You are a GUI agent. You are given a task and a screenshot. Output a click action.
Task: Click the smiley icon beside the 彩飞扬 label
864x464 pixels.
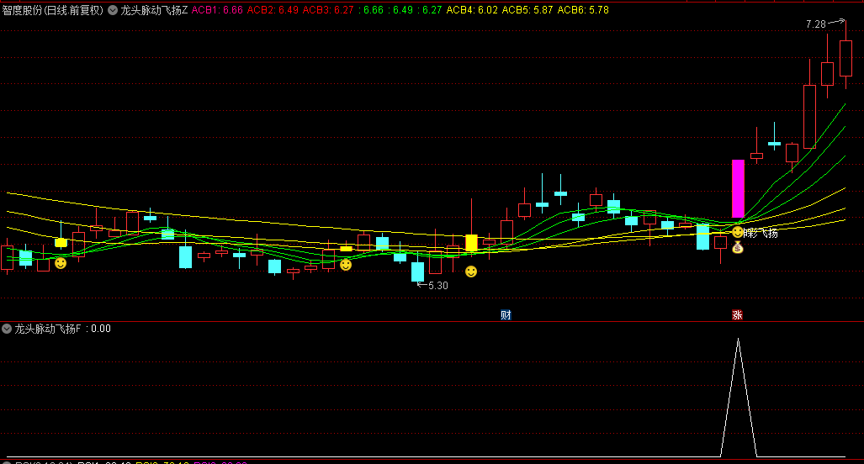click(x=737, y=233)
